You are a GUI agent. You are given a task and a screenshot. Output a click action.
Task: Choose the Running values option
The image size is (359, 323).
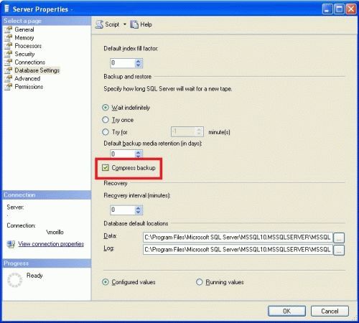click(200, 282)
